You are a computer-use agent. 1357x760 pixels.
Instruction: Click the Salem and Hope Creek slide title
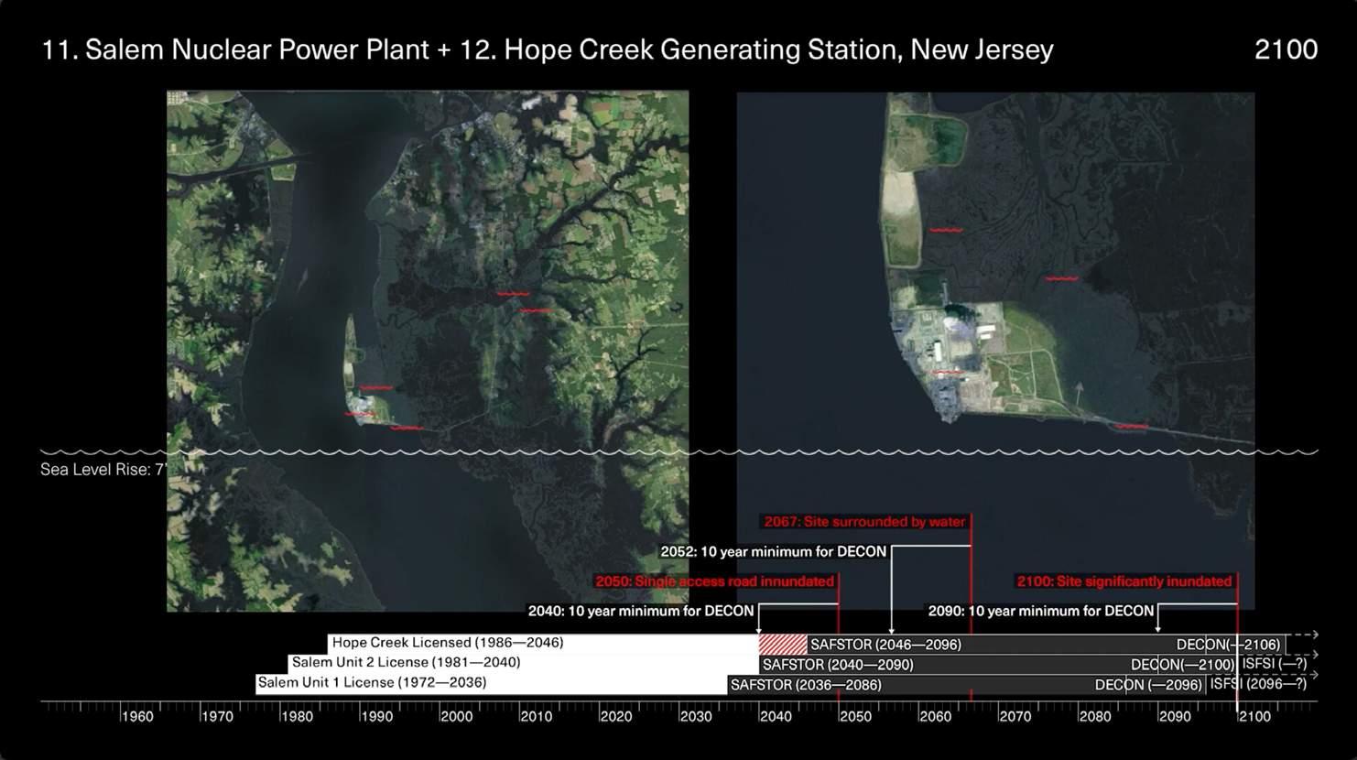[548, 49]
